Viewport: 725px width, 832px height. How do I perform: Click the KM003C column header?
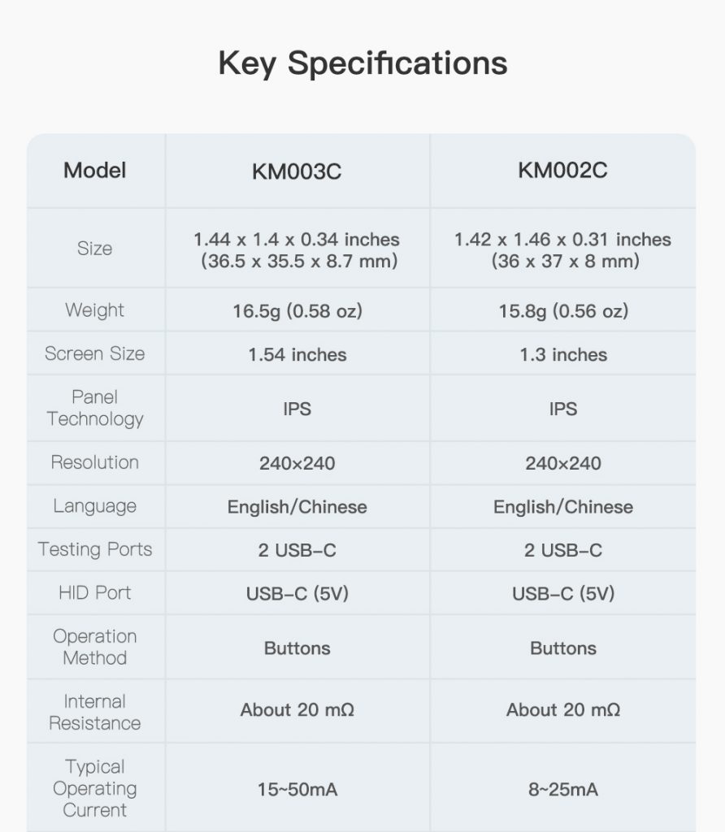[297, 171]
